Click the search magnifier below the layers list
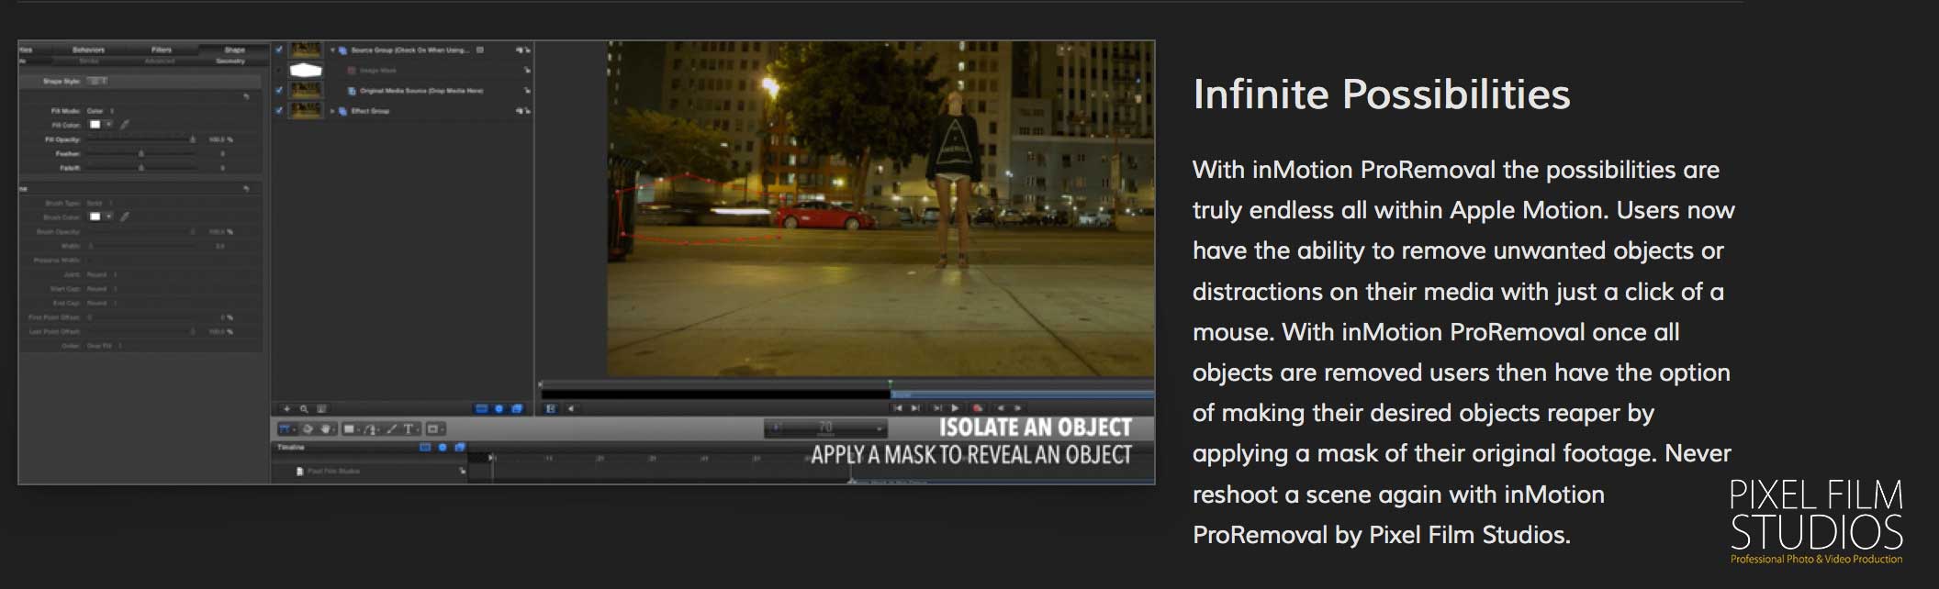Viewport: 1939px width, 589px height. [304, 408]
